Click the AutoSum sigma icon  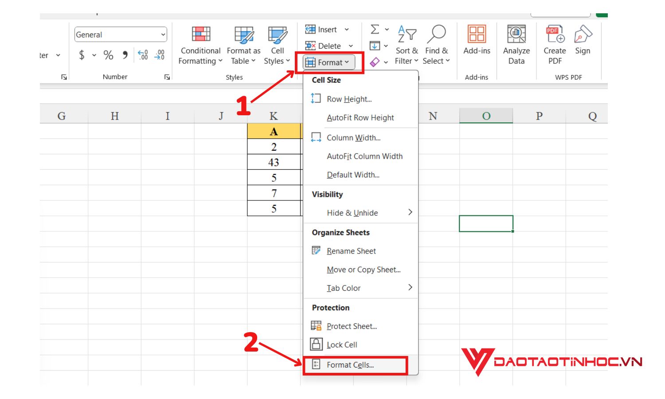(375, 29)
